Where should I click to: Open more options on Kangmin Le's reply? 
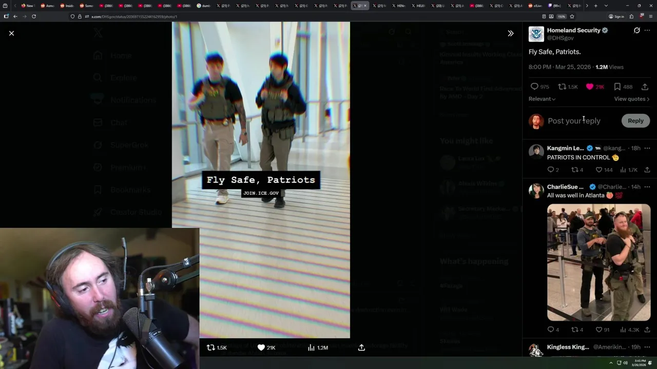point(647,148)
